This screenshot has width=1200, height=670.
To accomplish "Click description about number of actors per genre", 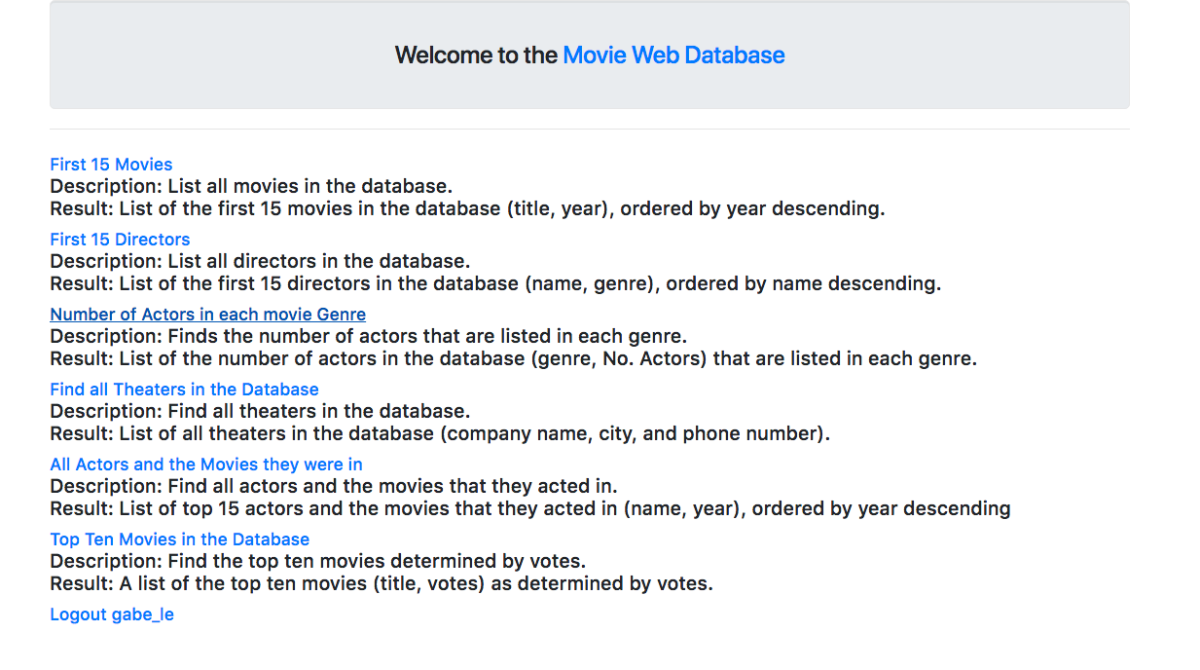I will [x=369, y=336].
